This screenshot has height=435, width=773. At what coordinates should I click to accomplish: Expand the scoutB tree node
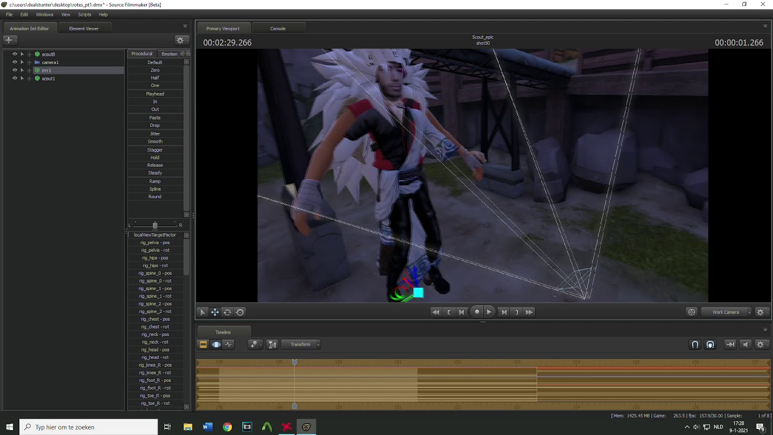coord(29,54)
